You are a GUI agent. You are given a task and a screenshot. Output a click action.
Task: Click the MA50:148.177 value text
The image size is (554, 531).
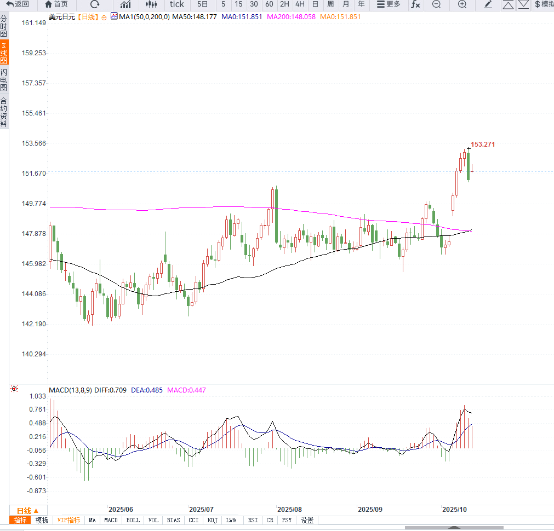pos(195,16)
